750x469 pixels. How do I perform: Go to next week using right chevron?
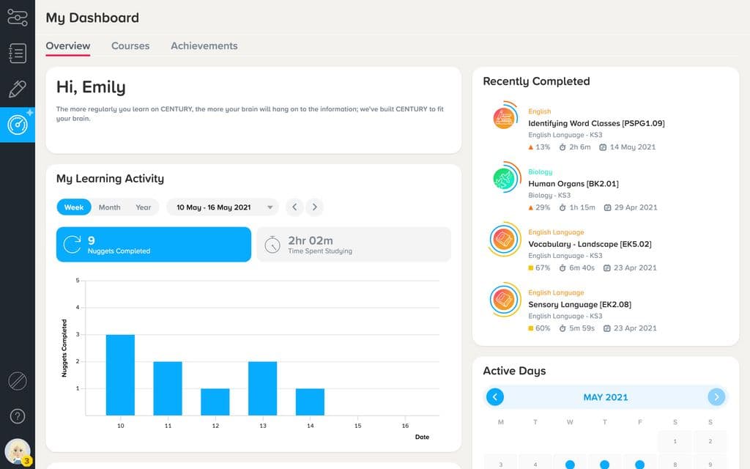click(x=315, y=207)
